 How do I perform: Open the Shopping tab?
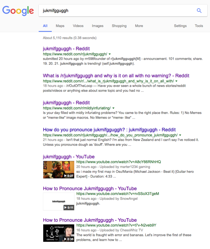(119, 26)
